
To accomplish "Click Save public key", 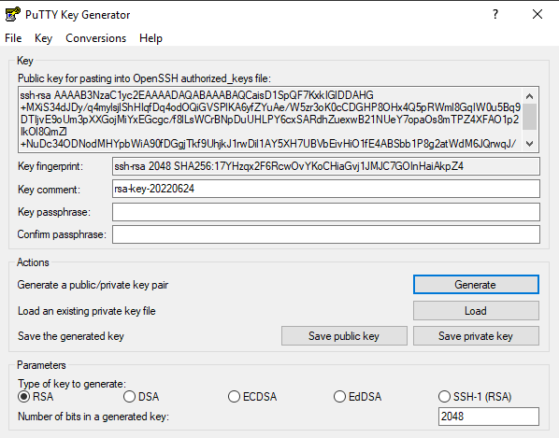I will click(x=344, y=336).
